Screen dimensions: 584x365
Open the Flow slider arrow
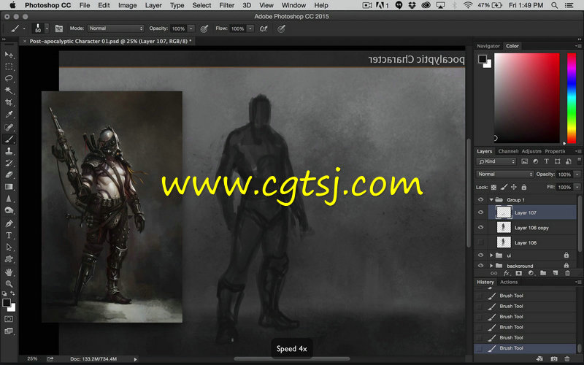point(250,28)
